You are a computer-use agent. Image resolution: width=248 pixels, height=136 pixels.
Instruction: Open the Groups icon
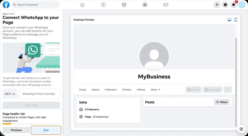[145, 5]
